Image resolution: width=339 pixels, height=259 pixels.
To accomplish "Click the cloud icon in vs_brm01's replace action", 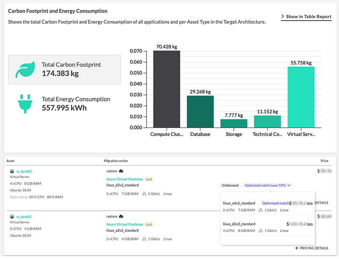I will click(x=121, y=216).
